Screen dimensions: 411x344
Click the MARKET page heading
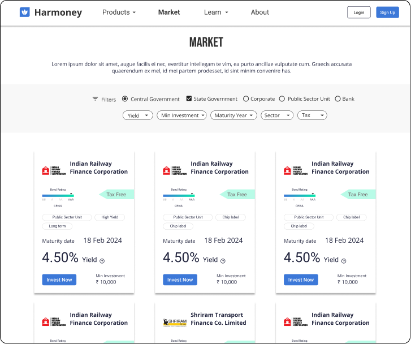point(206,42)
